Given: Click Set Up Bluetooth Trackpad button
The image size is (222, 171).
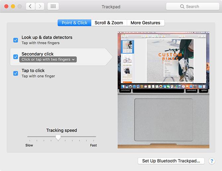Looking at the screenshot, I should tap(171, 161).
